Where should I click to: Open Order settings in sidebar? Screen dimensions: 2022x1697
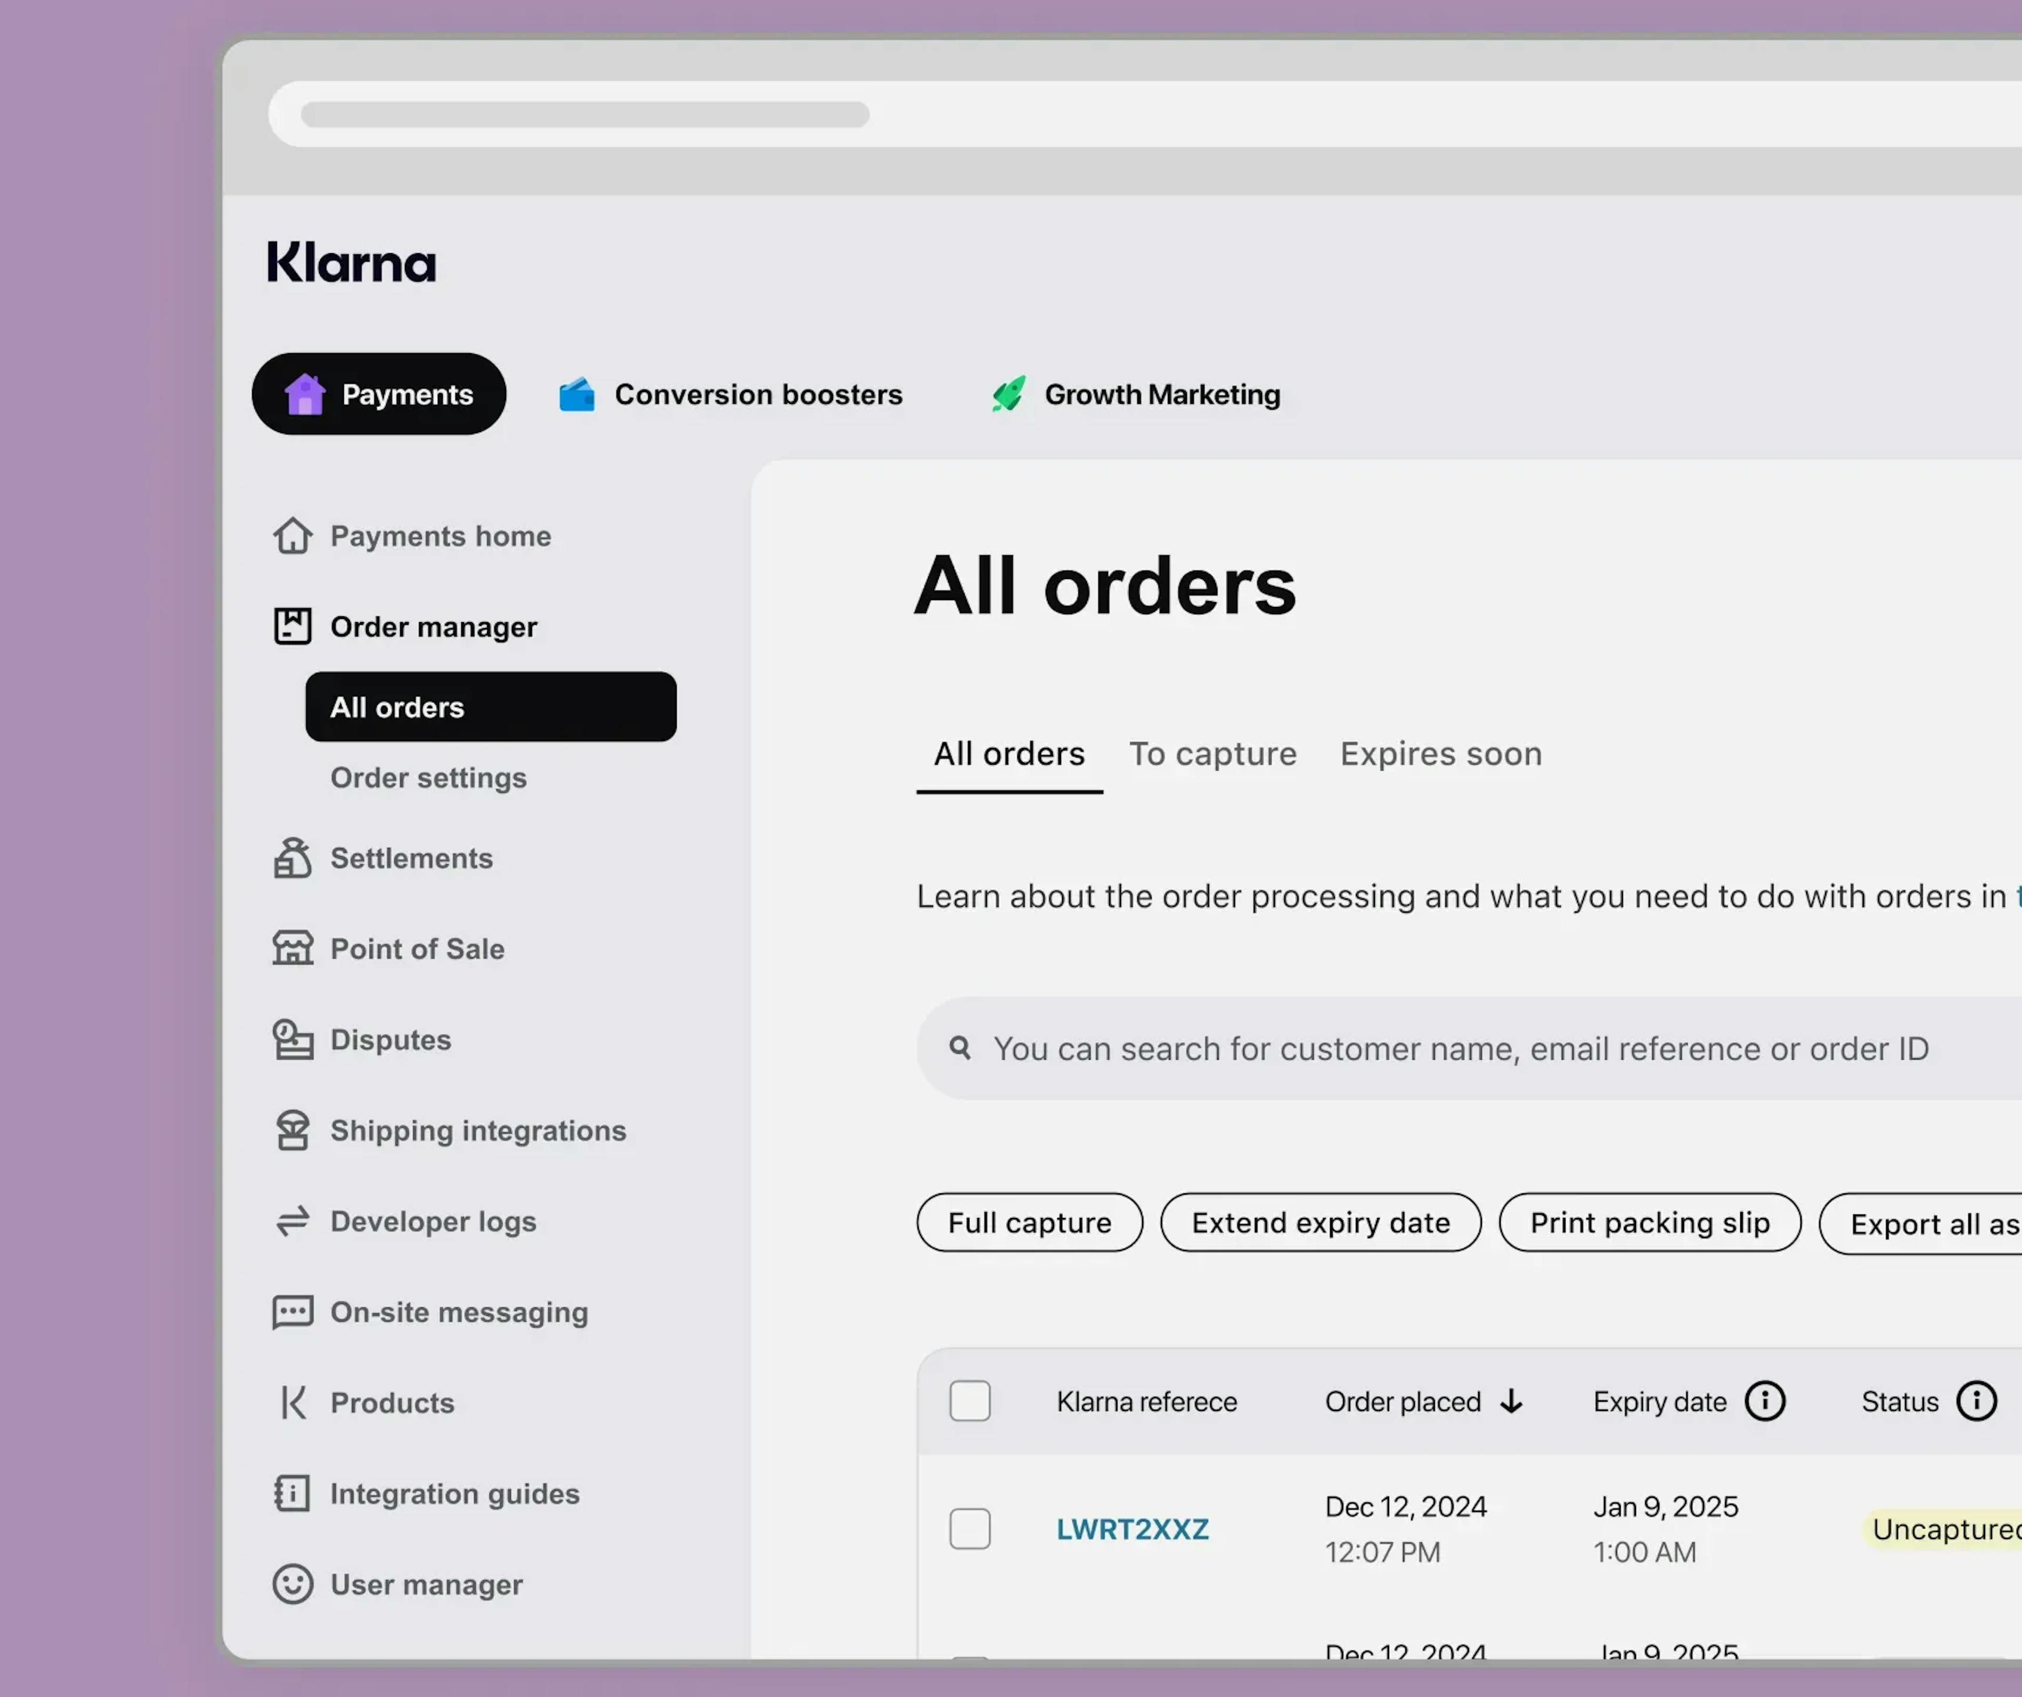pyautogui.click(x=429, y=778)
